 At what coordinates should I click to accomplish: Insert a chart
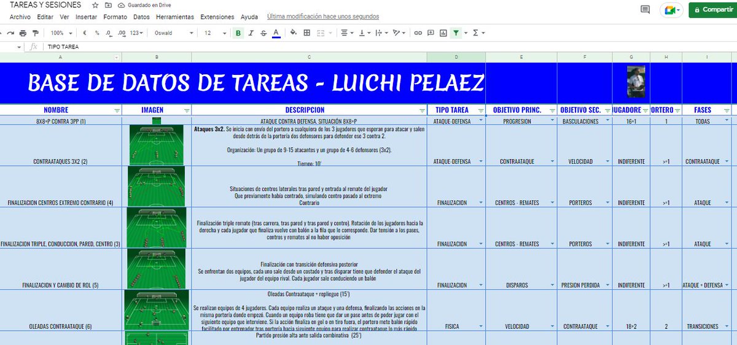(x=443, y=33)
